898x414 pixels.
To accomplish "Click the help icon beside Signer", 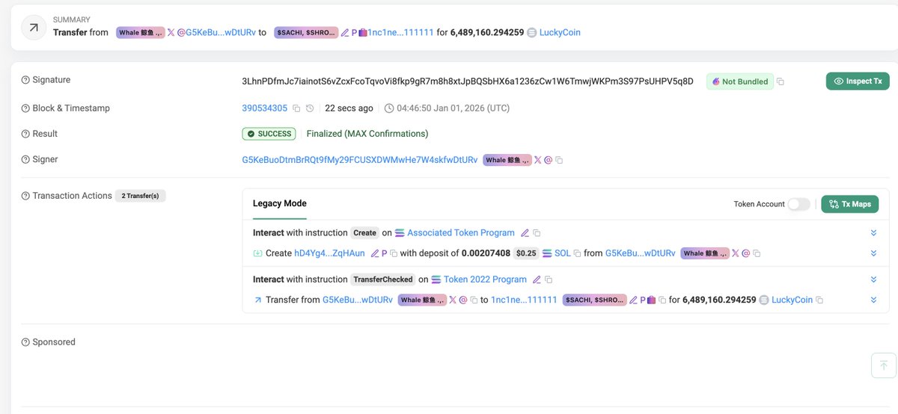I will (x=25, y=159).
